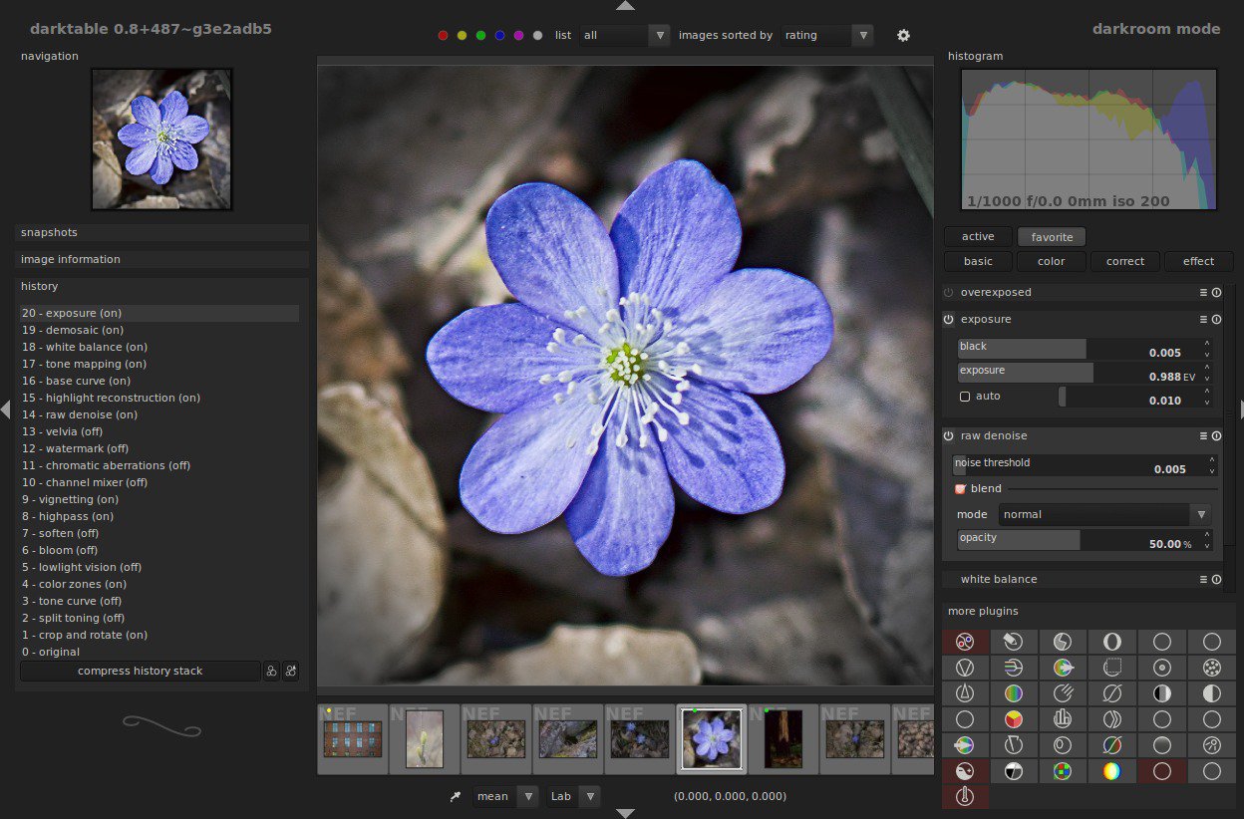
Task: Switch off the exposure module power button
Action: (x=949, y=320)
